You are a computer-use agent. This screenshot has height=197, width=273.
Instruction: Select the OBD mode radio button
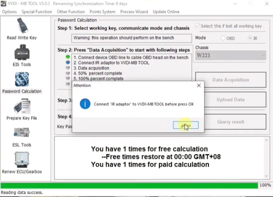tap(223, 38)
